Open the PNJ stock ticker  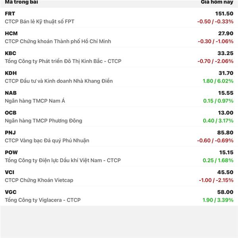[10, 132]
